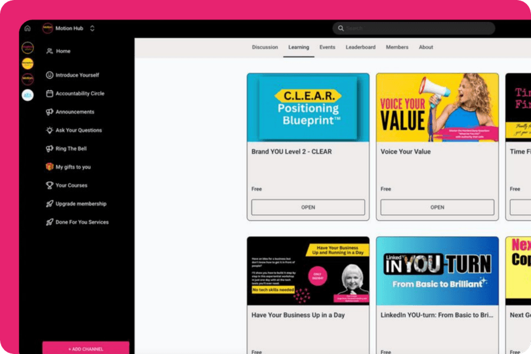Viewport: 531px width, 354px height.
Task: Click Have Your Business Up in a Day title
Action: 298,315
